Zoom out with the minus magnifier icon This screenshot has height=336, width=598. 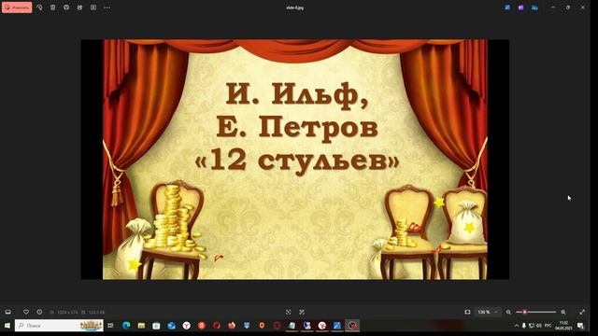(x=508, y=312)
